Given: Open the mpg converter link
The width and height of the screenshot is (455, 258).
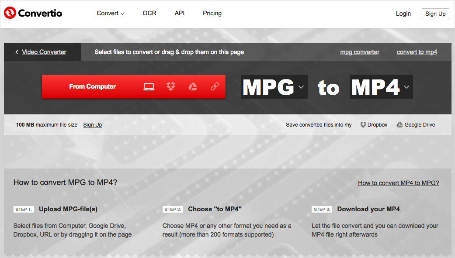Looking at the screenshot, I should click(360, 52).
